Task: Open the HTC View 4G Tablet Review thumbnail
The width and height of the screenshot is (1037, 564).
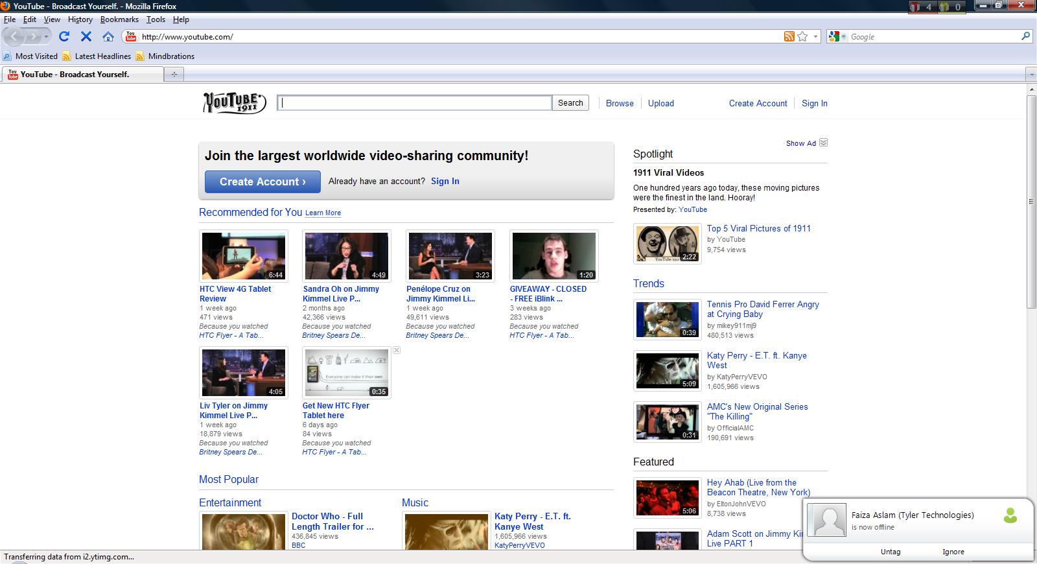Action: [243, 256]
